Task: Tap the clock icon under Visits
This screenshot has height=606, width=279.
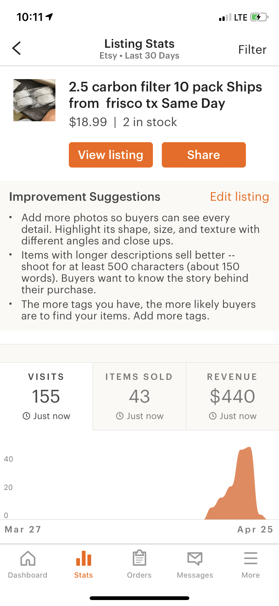Action: click(x=26, y=416)
